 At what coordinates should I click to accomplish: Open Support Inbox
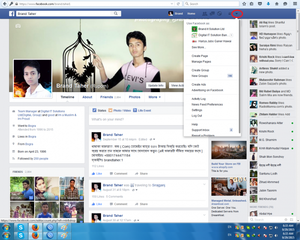click(x=212, y=130)
